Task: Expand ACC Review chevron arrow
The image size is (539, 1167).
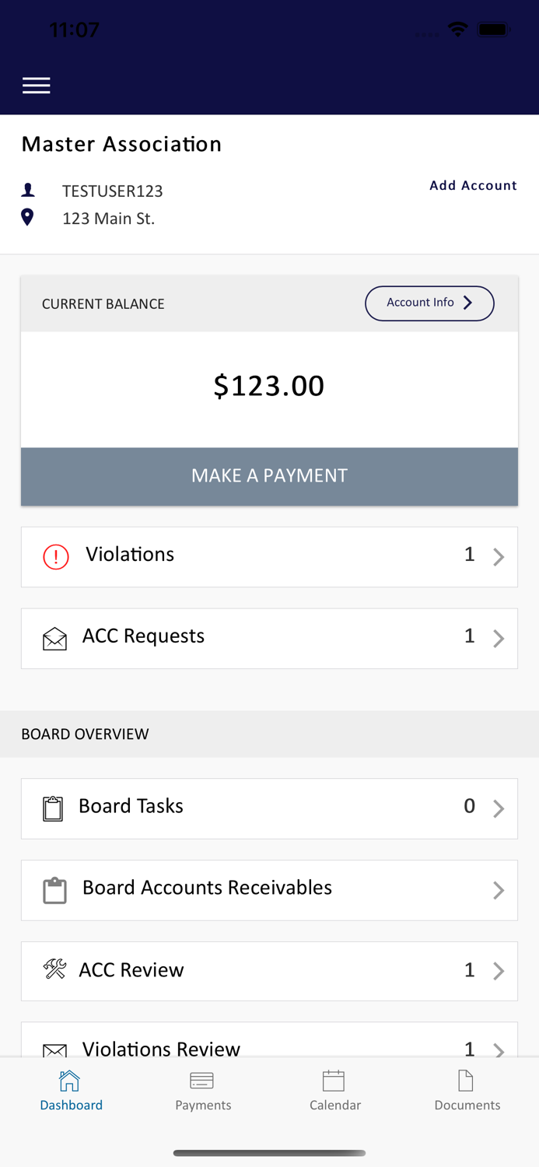Action: click(499, 971)
